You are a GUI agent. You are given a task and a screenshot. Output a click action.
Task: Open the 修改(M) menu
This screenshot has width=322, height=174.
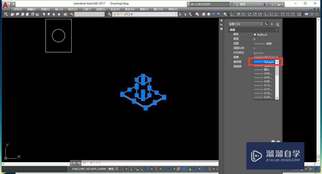[x=130, y=9]
